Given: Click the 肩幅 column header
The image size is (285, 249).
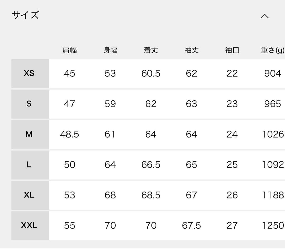Looking at the screenshot, I should coord(70,50).
